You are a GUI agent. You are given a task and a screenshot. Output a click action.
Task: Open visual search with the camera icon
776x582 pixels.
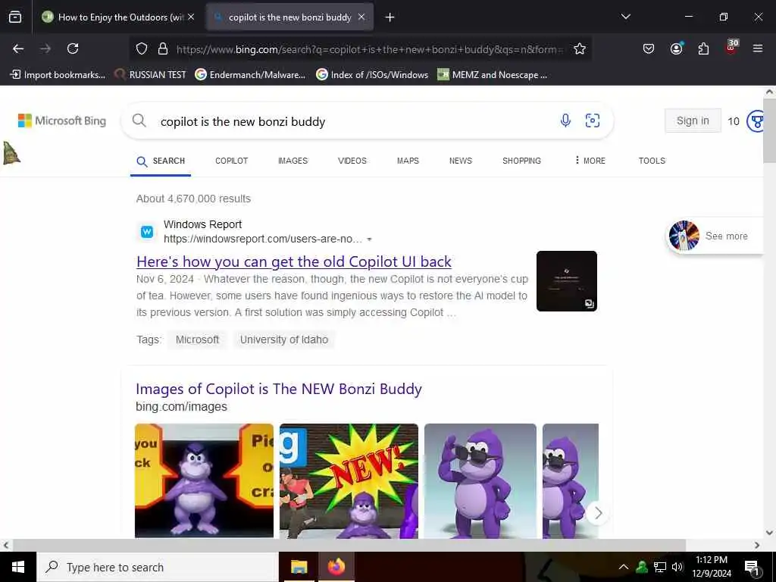pos(593,120)
